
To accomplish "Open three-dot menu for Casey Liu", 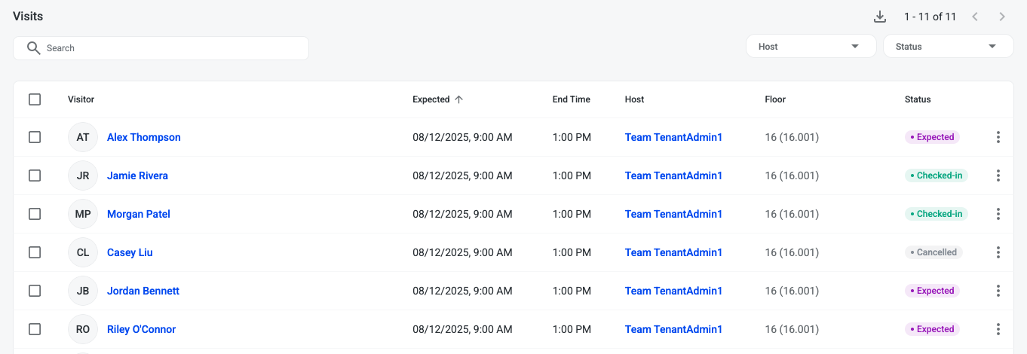I will click(x=998, y=252).
